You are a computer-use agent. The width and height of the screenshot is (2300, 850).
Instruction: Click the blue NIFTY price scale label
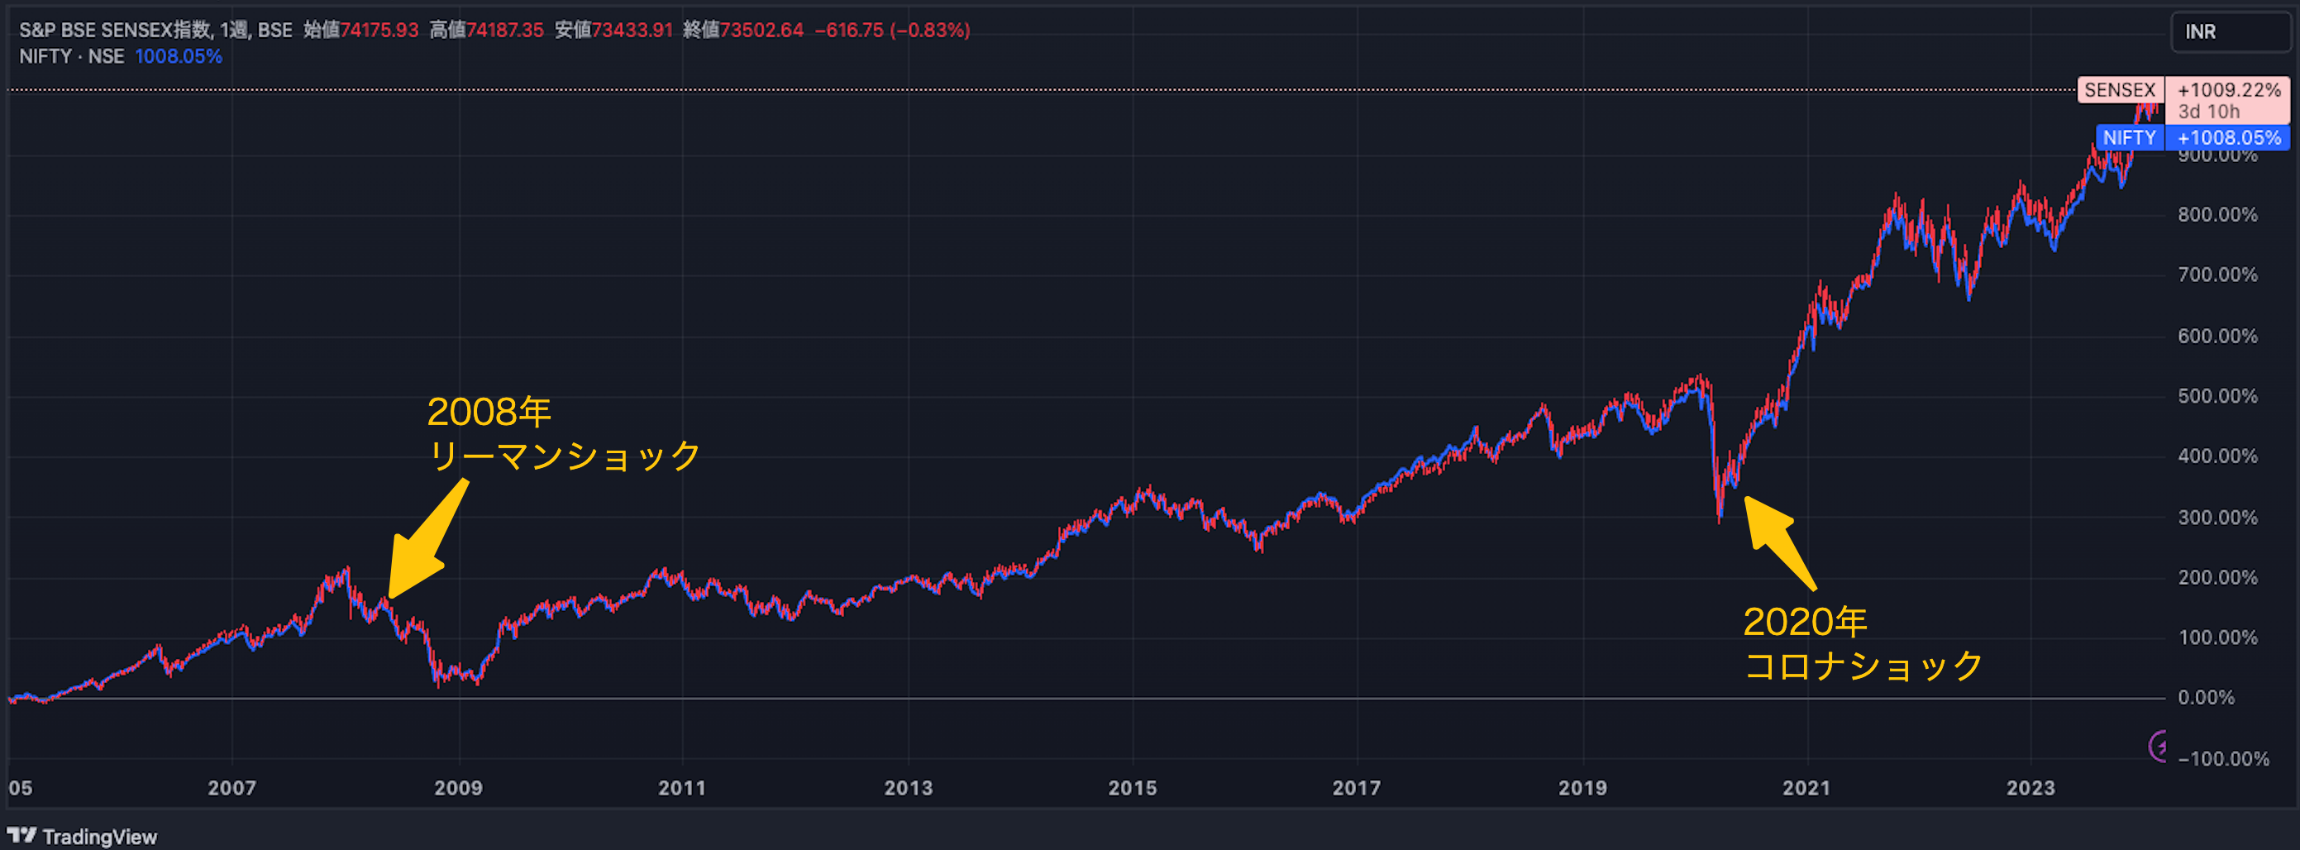coord(2130,137)
